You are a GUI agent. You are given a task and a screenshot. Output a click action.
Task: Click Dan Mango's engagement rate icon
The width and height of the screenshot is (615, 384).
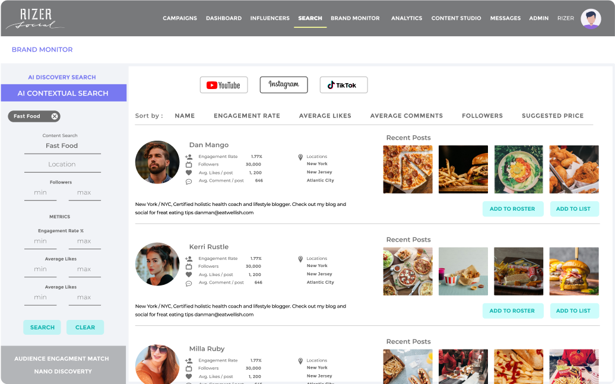(189, 157)
